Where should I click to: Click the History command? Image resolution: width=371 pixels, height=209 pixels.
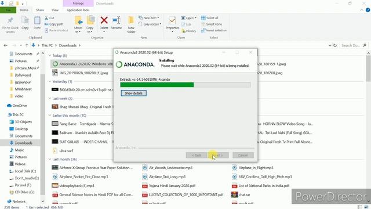click(189, 31)
